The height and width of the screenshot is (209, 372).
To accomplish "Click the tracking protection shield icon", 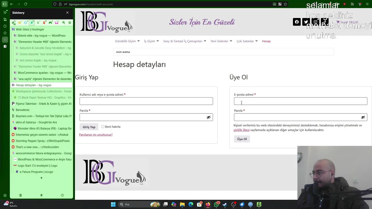I will click(55, 4).
